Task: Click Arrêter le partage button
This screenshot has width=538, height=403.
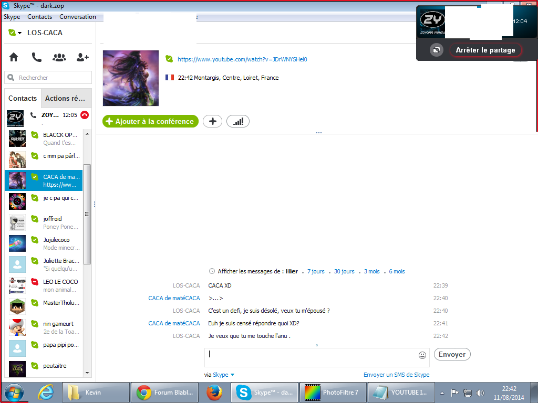Action: [x=485, y=50]
